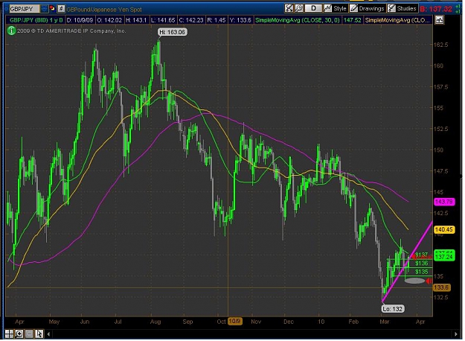The image size is (465, 341).
Task: Click the chart line icon beside Style
Action: (327, 8)
